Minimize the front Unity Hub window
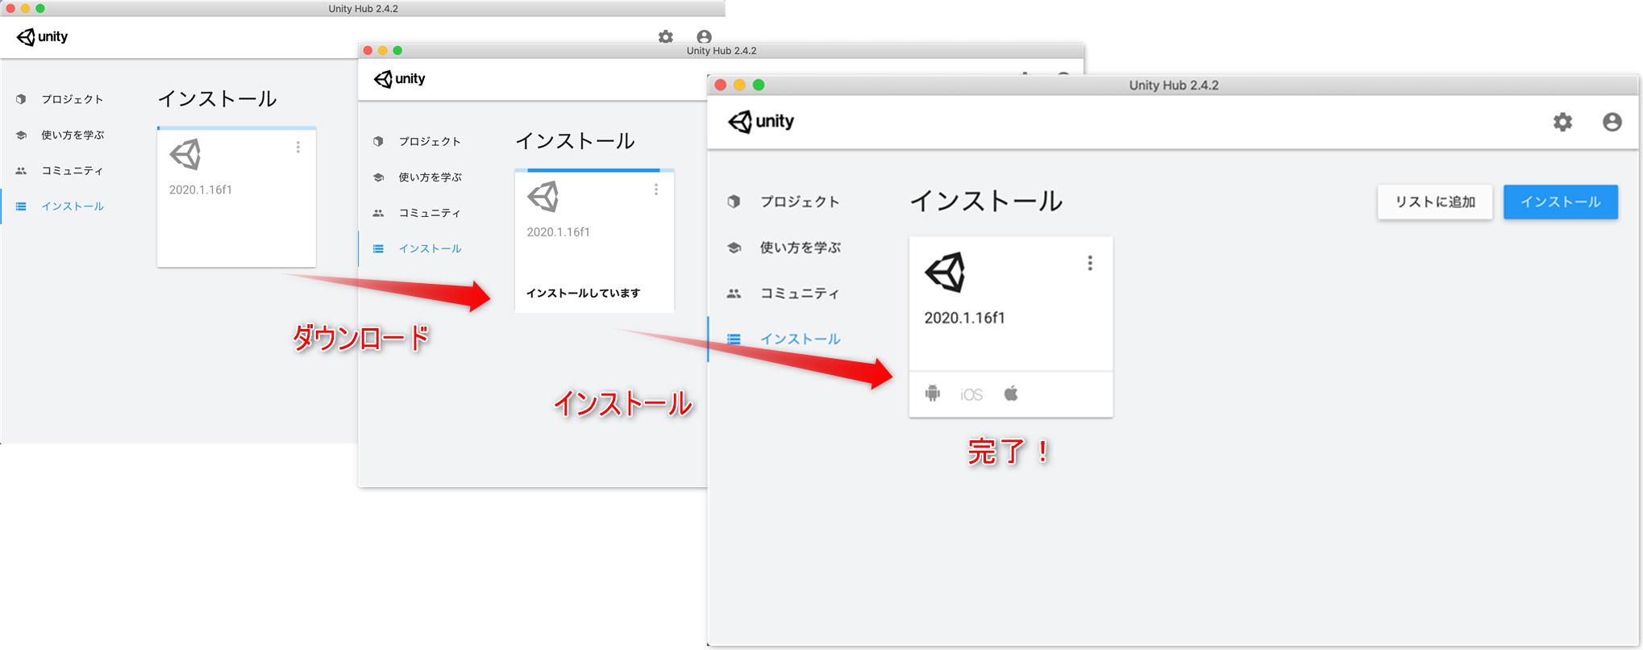The image size is (1643, 650). click(739, 85)
